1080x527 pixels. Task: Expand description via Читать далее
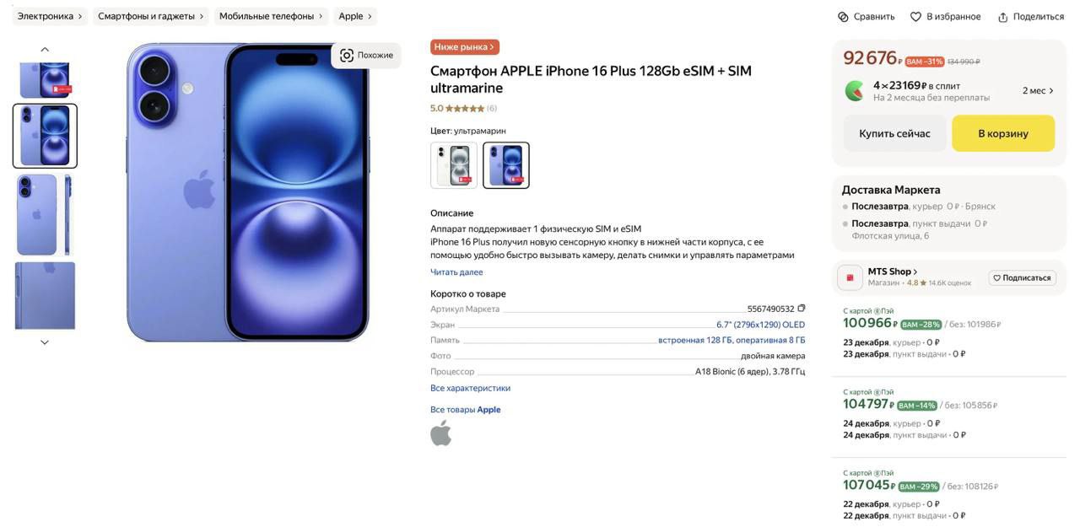[x=456, y=272]
